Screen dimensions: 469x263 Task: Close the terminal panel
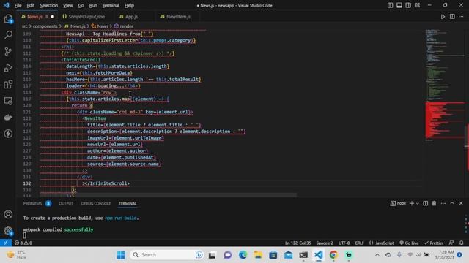[461, 203]
